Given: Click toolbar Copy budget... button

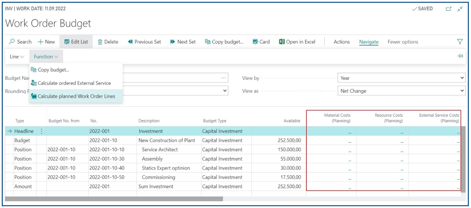Looking at the screenshot, I should click(224, 42).
